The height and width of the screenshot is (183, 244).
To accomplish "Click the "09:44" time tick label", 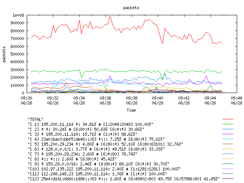I will [210, 98].
